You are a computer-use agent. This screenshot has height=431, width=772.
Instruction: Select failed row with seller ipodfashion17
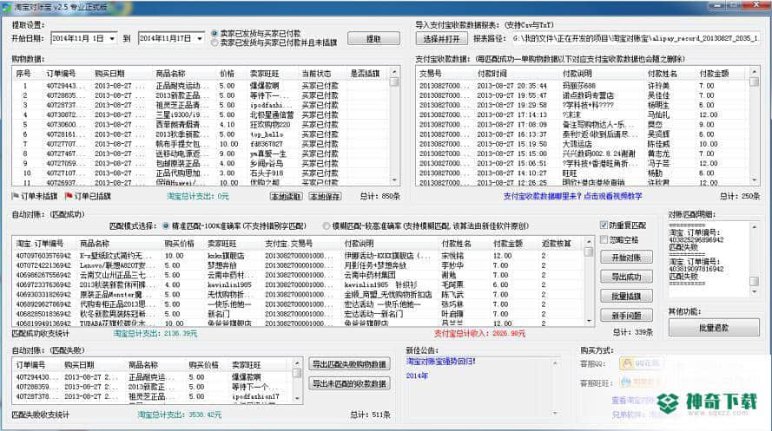point(152,396)
